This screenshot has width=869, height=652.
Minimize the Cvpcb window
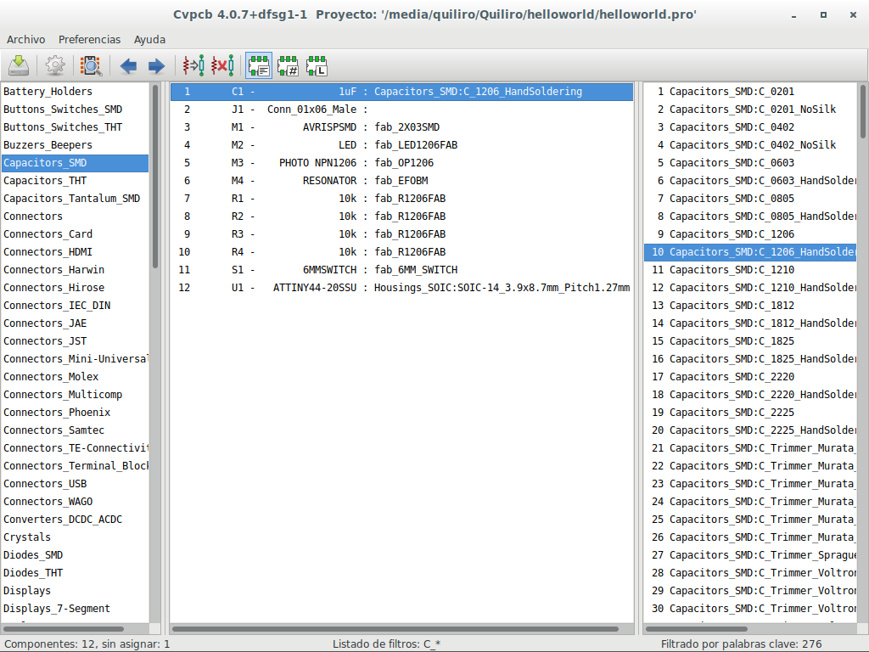pos(794,15)
